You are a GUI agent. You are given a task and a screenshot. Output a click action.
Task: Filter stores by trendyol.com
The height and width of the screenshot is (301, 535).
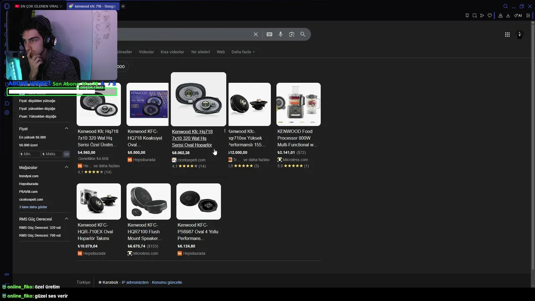(x=29, y=176)
